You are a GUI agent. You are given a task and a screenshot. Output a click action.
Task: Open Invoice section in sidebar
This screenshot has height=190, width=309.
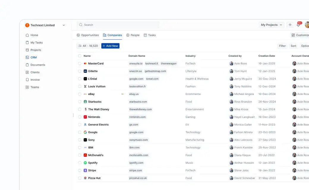click(x=35, y=80)
